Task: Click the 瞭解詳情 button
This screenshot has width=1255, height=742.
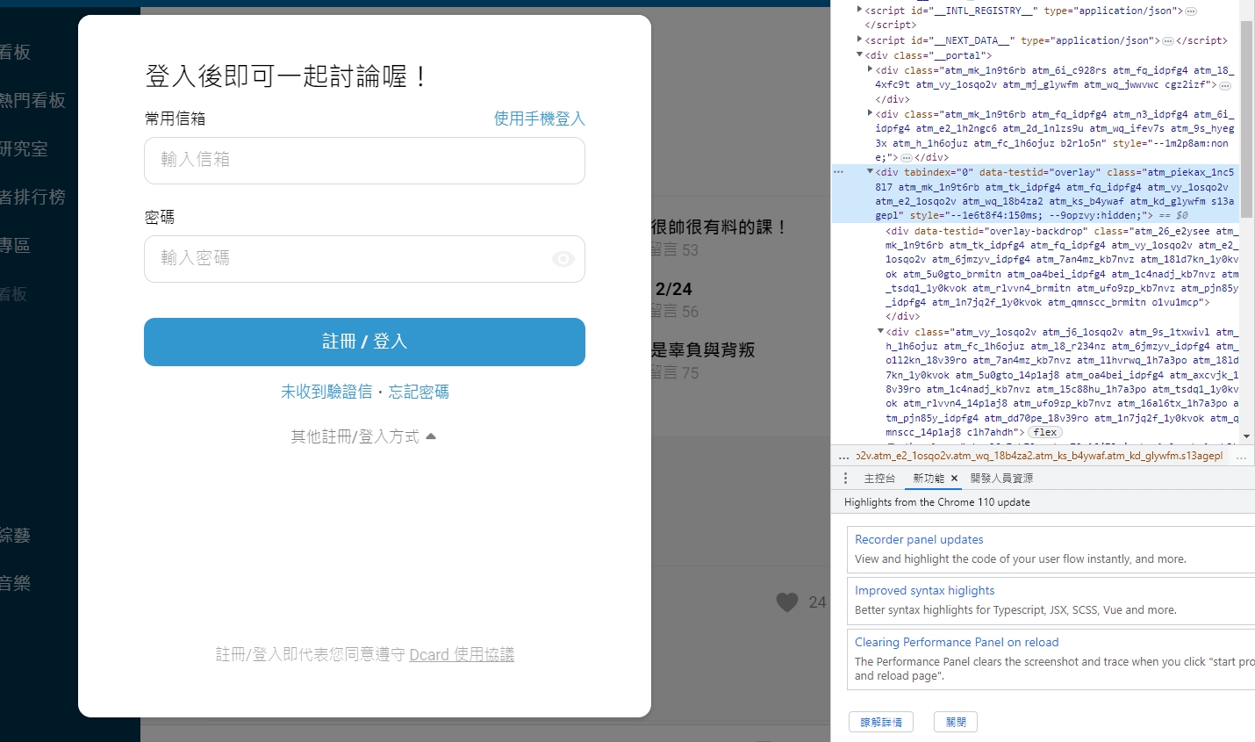Action: click(x=881, y=722)
